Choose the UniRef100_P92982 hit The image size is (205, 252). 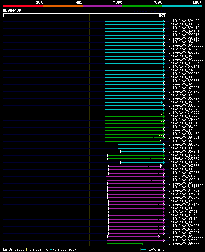pos(184,74)
